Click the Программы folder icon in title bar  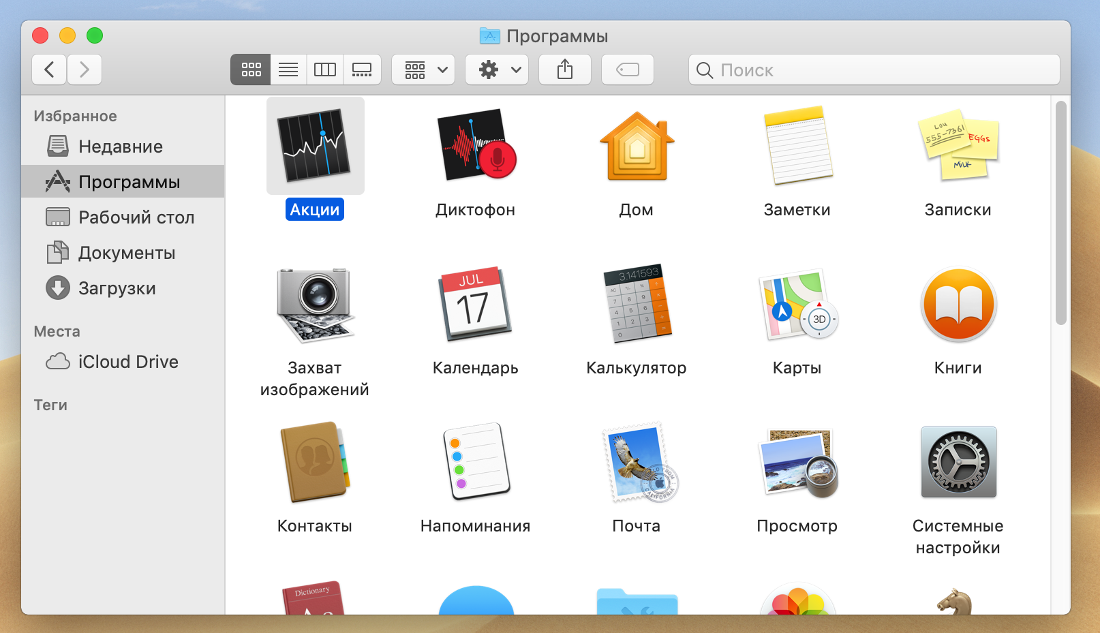point(489,35)
